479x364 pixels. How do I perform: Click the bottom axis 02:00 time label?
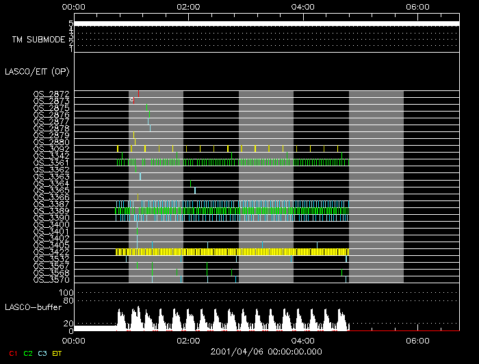(188, 341)
